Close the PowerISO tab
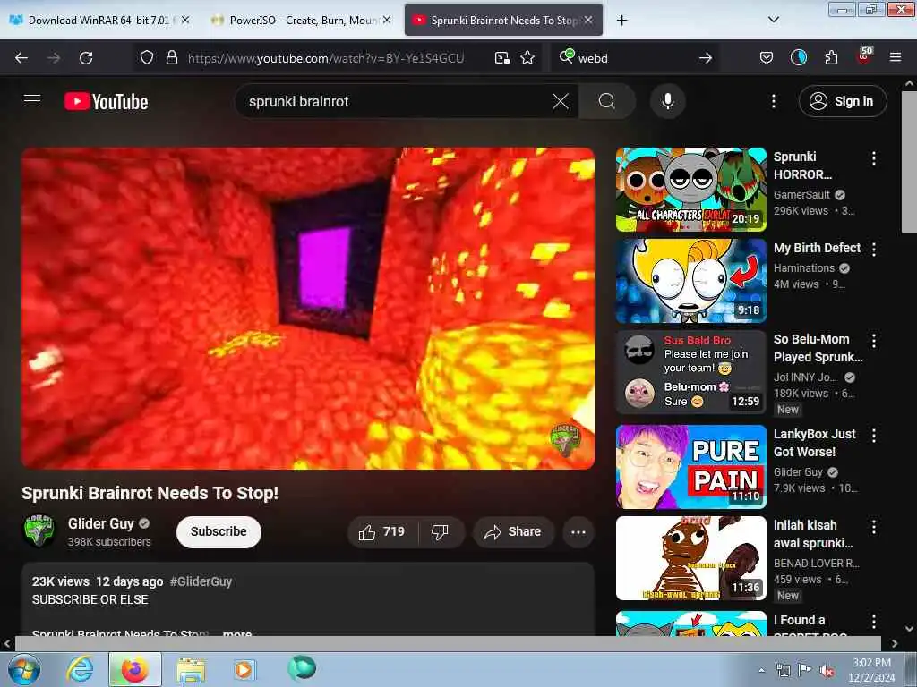This screenshot has height=687, width=917. 387,20
